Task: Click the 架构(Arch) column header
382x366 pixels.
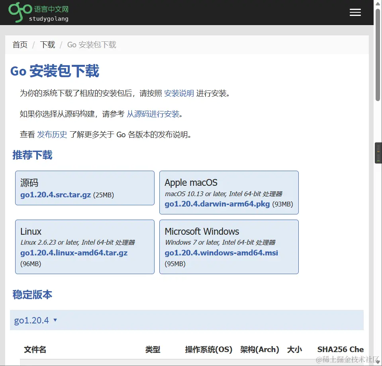Action: 259,349
